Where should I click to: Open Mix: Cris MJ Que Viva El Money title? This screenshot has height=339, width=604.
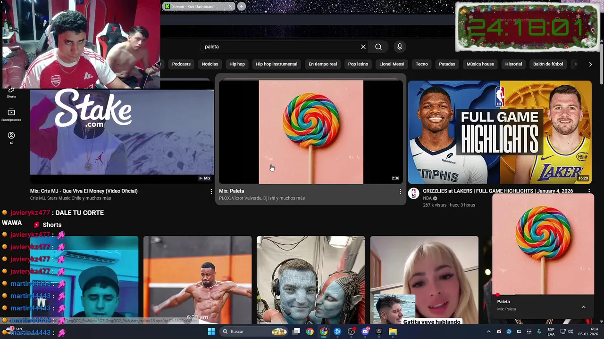(84, 191)
